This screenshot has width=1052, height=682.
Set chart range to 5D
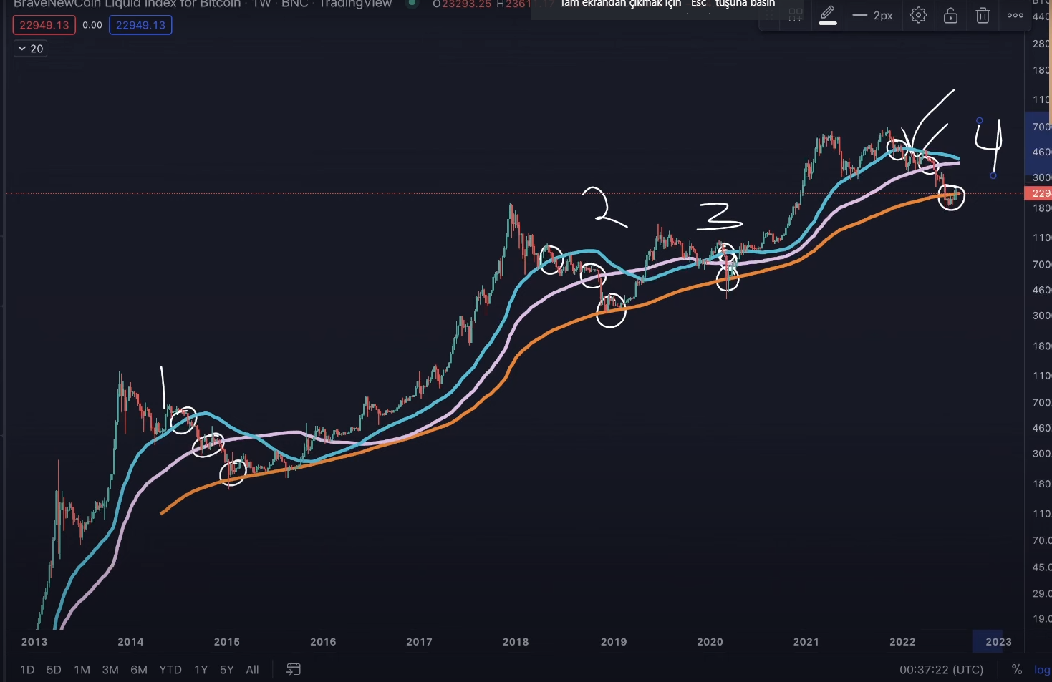(54, 670)
